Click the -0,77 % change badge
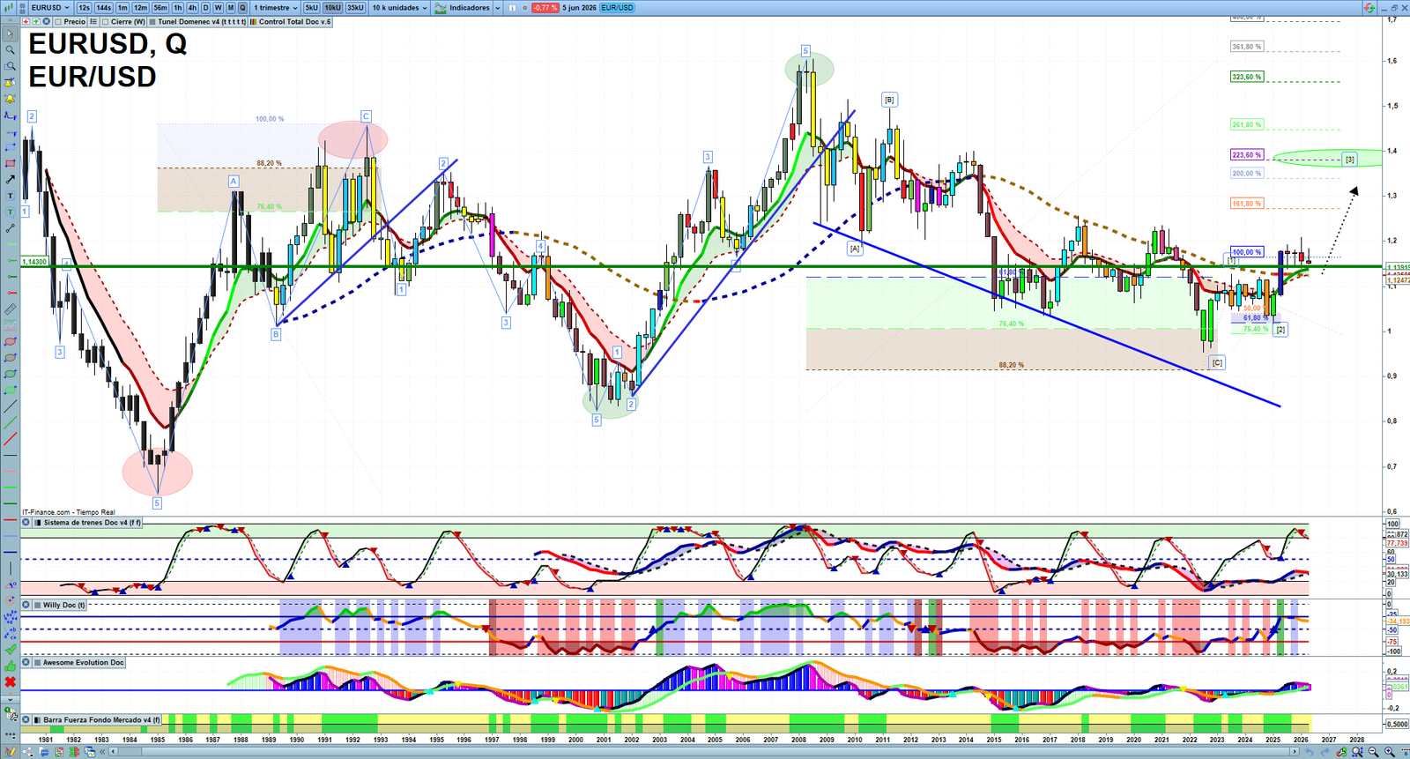The width and height of the screenshot is (1410, 759). (545, 7)
